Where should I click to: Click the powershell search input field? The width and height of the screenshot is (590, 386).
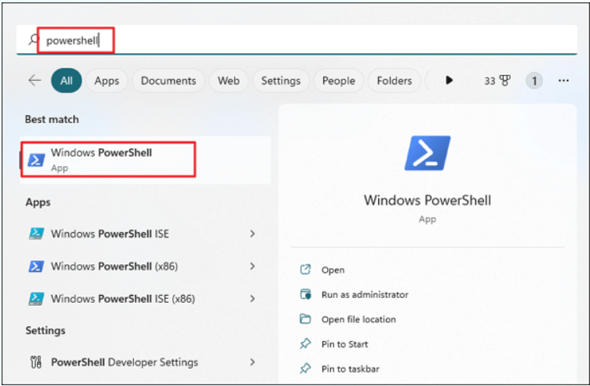click(x=297, y=40)
